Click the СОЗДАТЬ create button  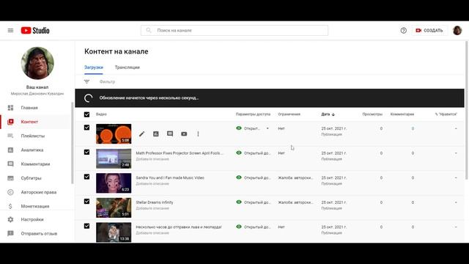(429, 31)
